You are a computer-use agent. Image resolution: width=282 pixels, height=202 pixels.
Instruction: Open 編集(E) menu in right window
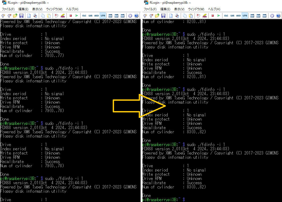click(x=165, y=9)
